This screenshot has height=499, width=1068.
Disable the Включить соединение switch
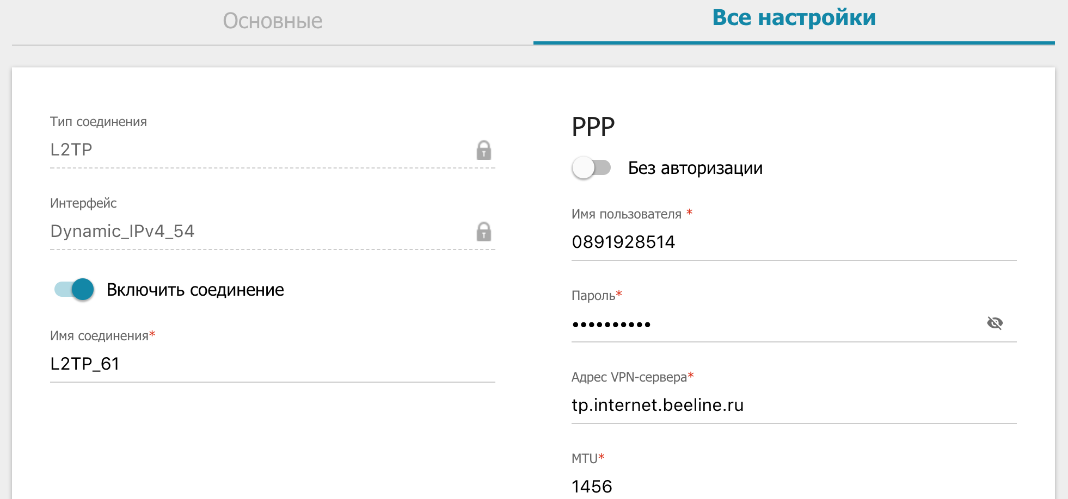[75, 289]
